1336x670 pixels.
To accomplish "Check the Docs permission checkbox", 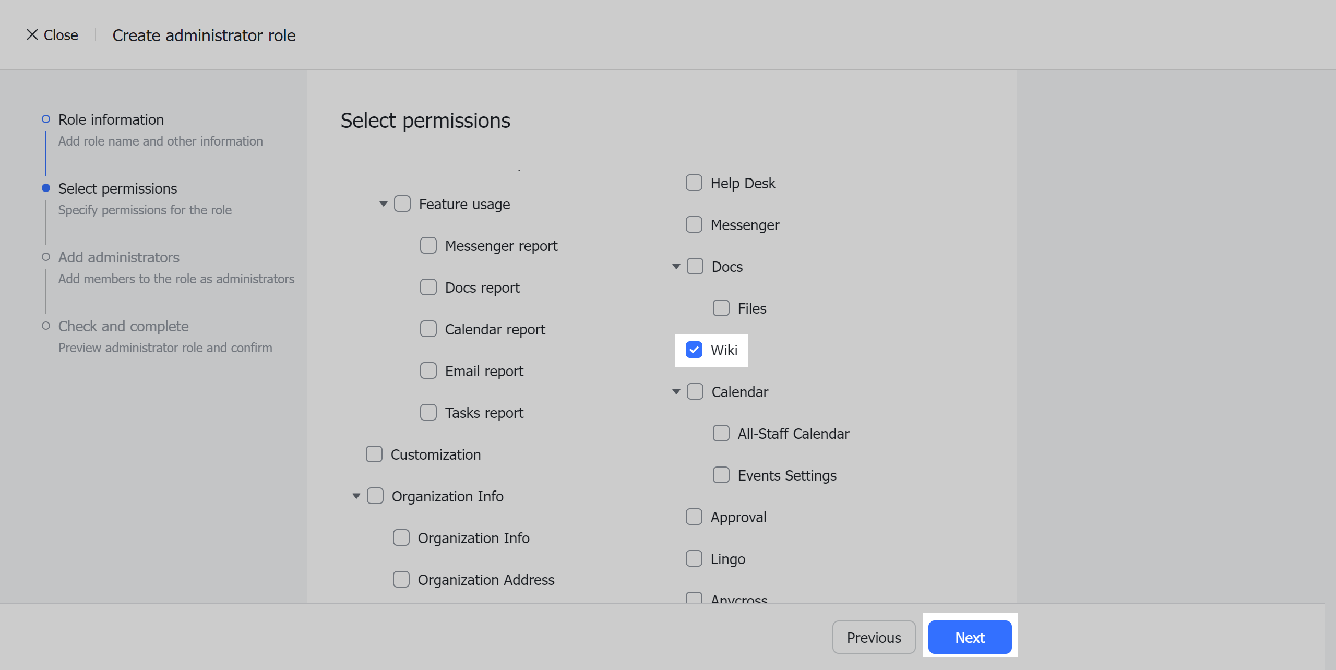I will pyautogui.click(x=695, y=266).
